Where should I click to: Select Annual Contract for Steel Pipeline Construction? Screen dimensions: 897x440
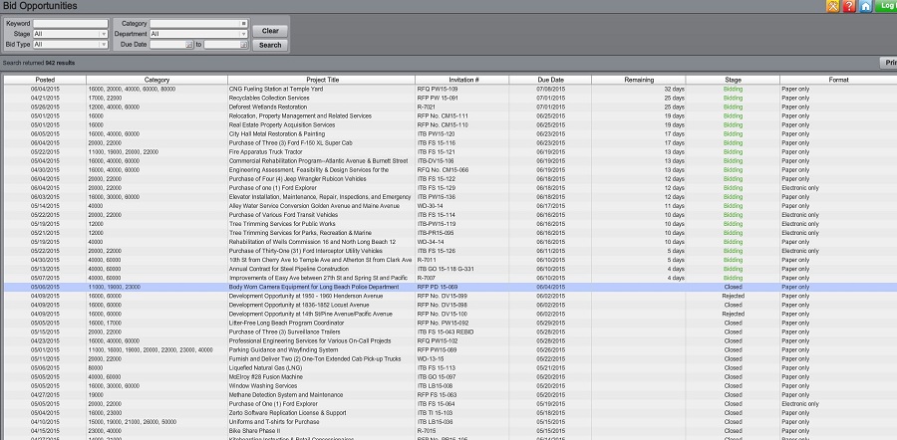(x=290, y=269)
